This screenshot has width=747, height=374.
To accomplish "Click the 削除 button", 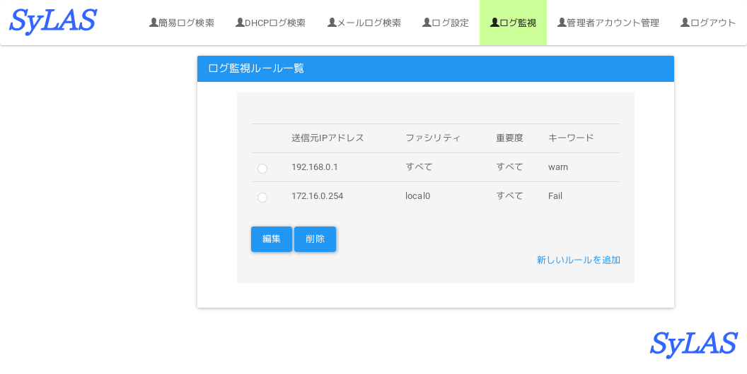I will [x=315, y=239].
